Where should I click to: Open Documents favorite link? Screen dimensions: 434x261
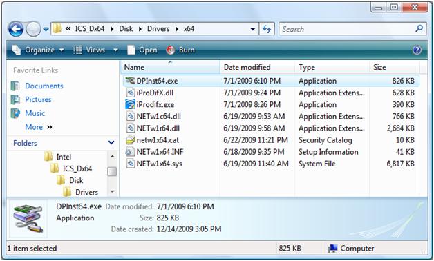(x=44, y=86)
